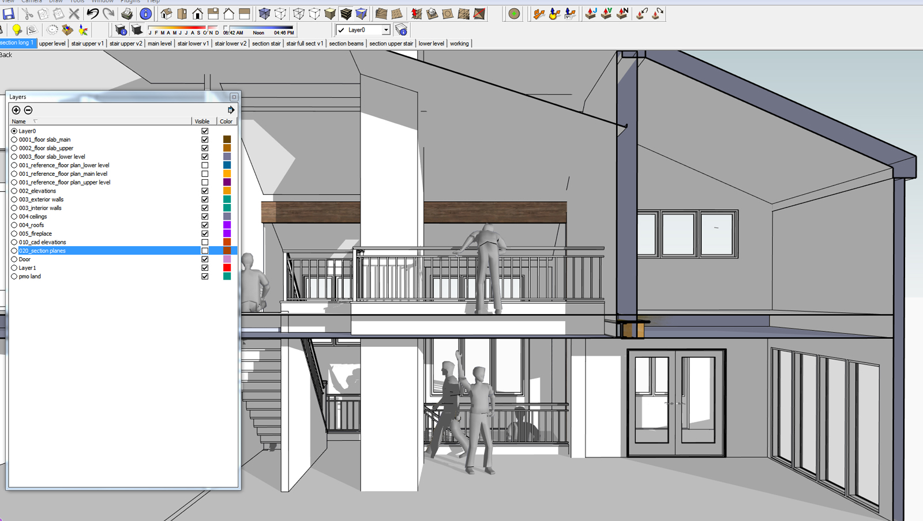Select the Monochrome face style icon
The image size is (923, 521).
[362, 13]
